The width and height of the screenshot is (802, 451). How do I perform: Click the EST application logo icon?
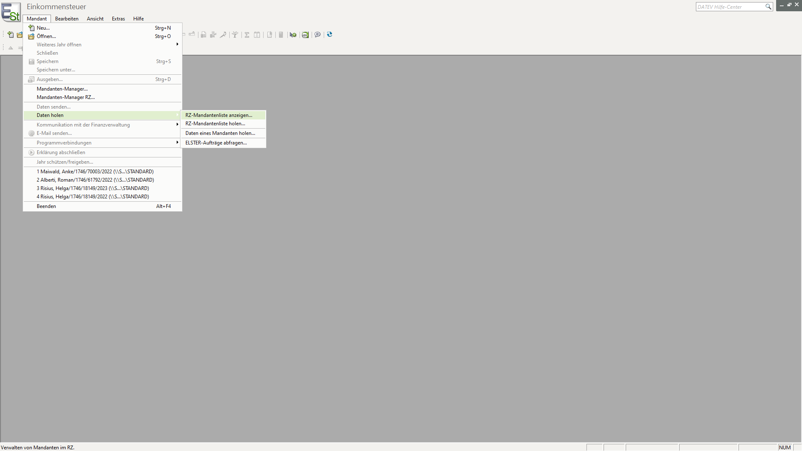[x=11, y=13]
